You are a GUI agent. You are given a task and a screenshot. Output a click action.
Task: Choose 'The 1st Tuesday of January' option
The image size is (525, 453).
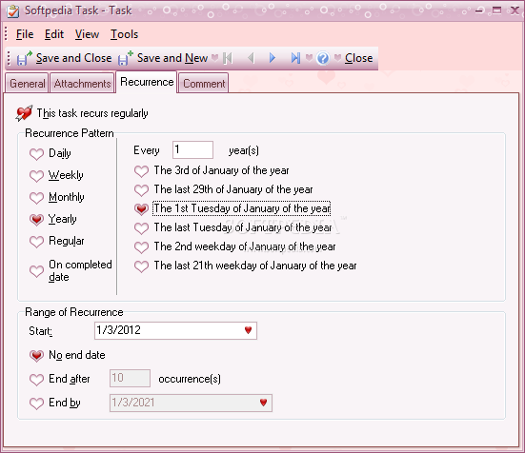141,209
